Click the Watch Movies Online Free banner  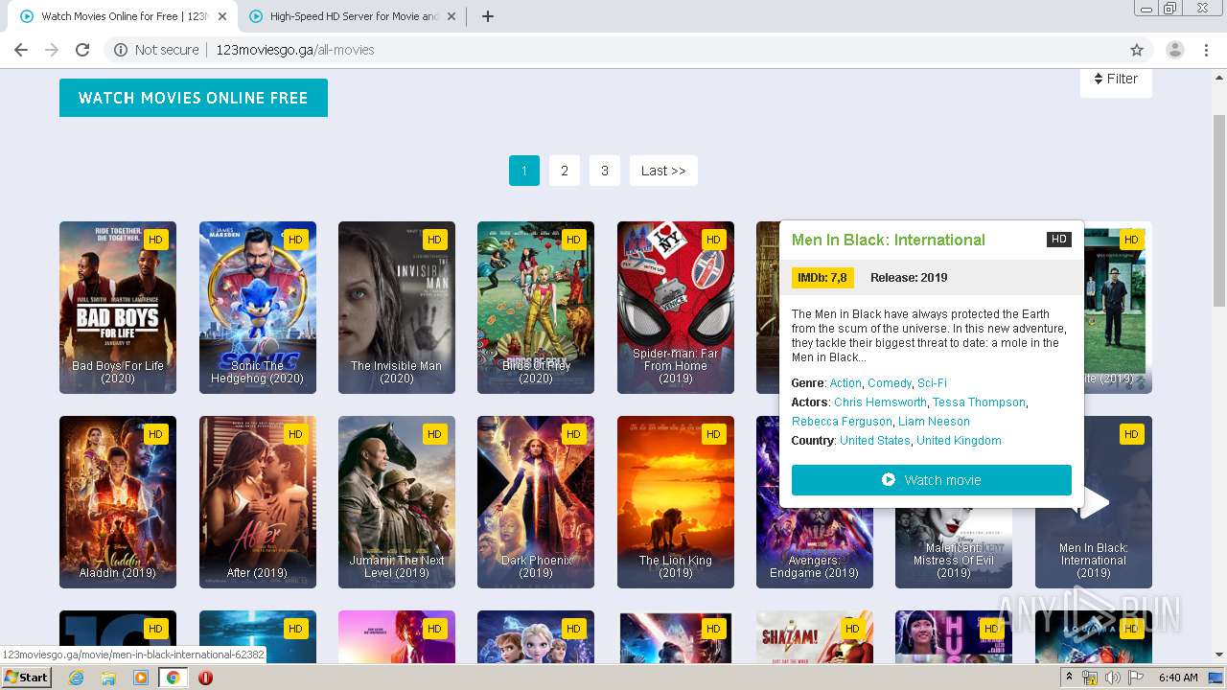click(x=194, y=98)
